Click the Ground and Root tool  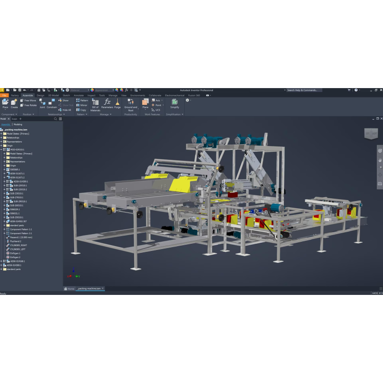(x=131, y=104)
